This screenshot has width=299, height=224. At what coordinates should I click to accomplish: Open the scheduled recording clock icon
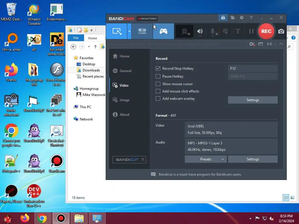click(x=241, y=18)
